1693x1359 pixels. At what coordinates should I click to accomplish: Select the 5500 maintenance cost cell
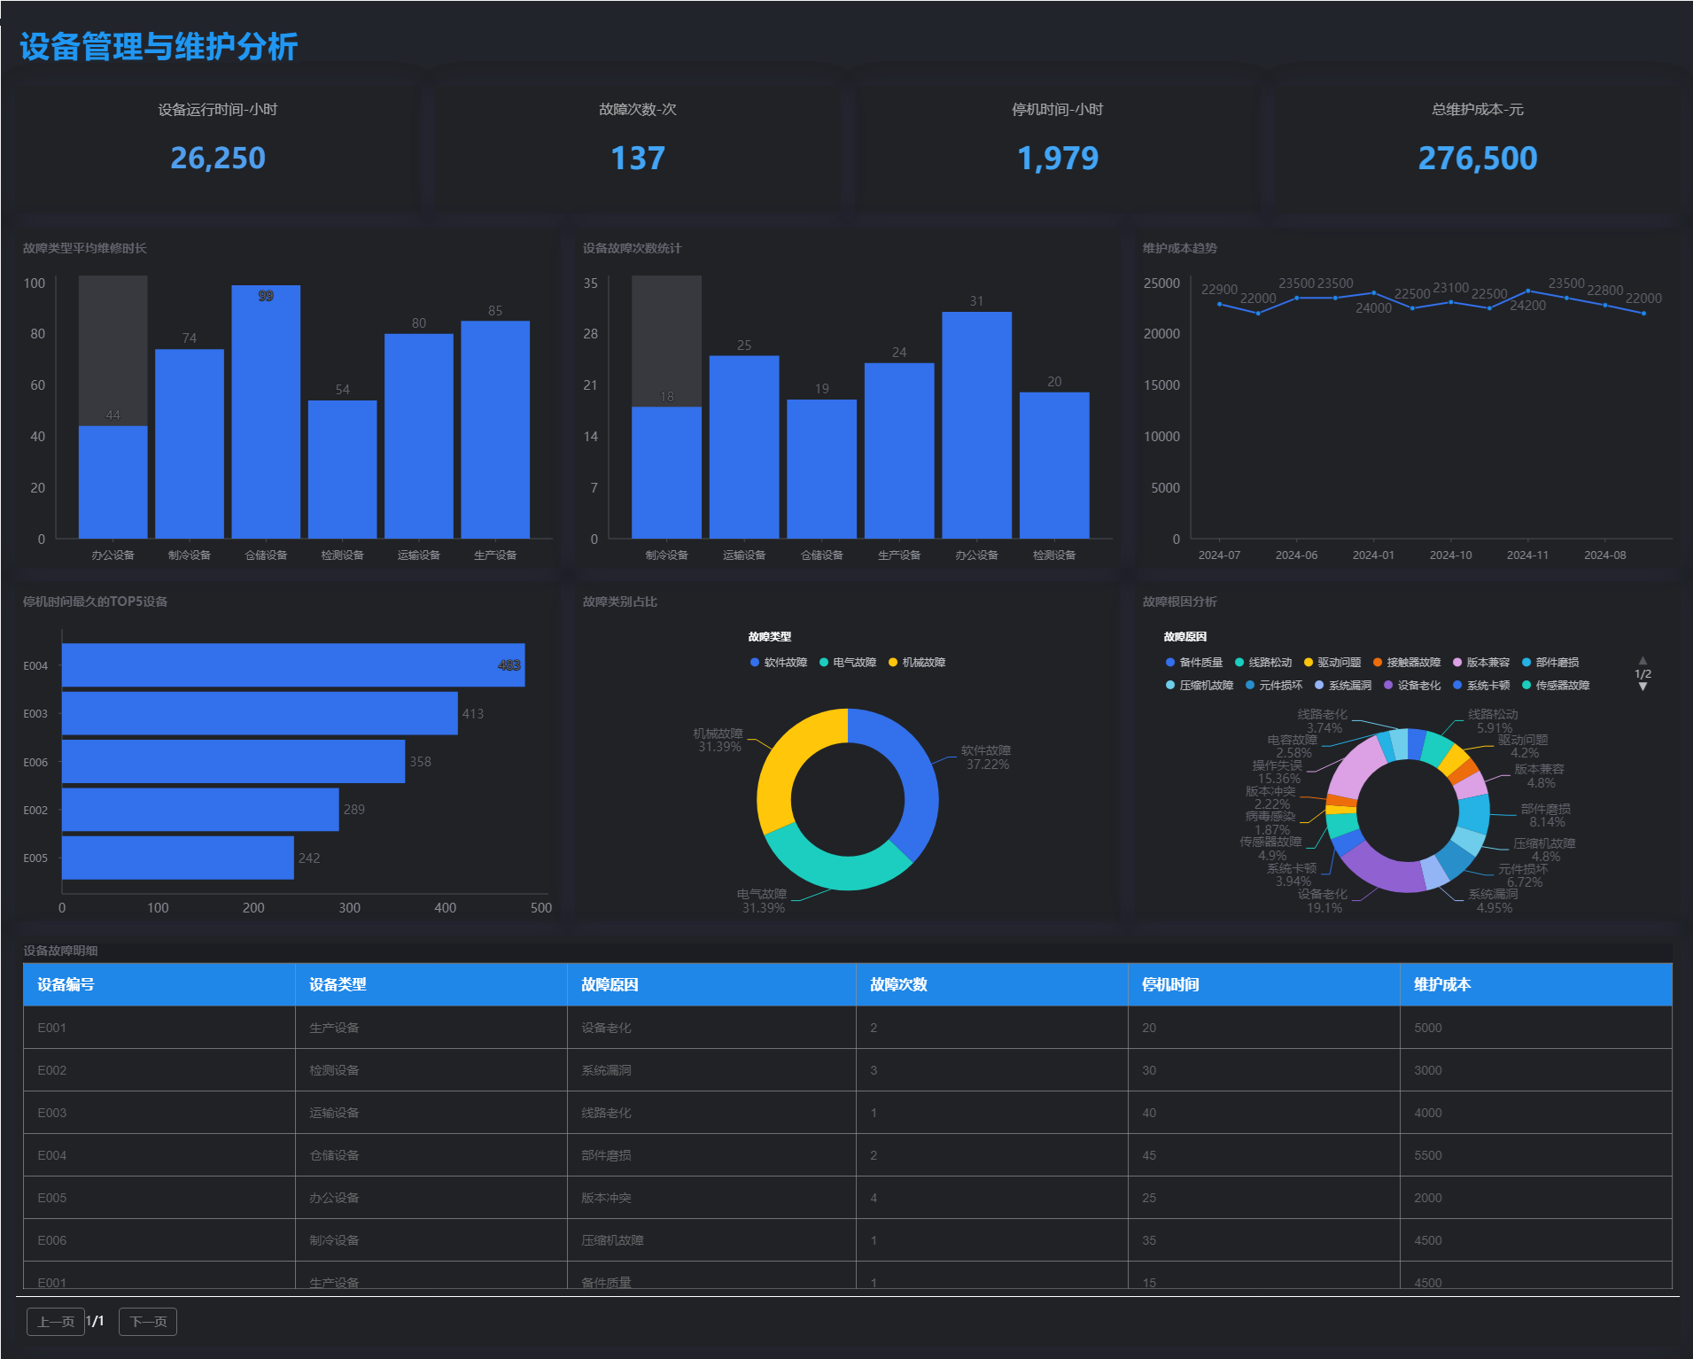[x=1536, y=1155]
